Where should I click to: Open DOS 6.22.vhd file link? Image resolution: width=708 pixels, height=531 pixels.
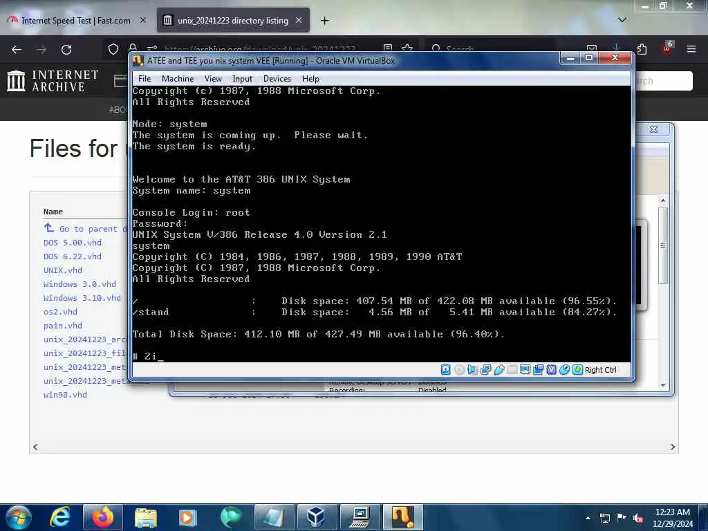click(x=73, y=257)
